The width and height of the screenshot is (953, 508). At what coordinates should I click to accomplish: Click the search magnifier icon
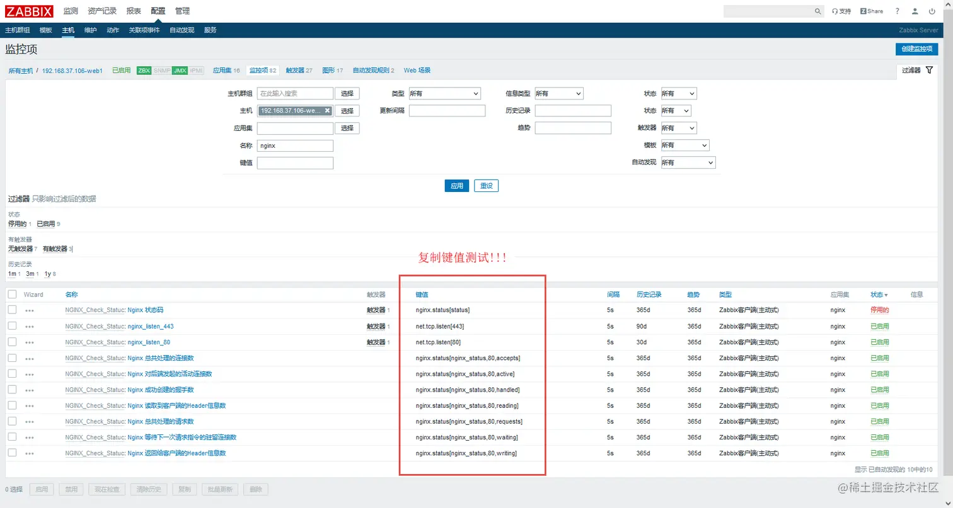818,11
